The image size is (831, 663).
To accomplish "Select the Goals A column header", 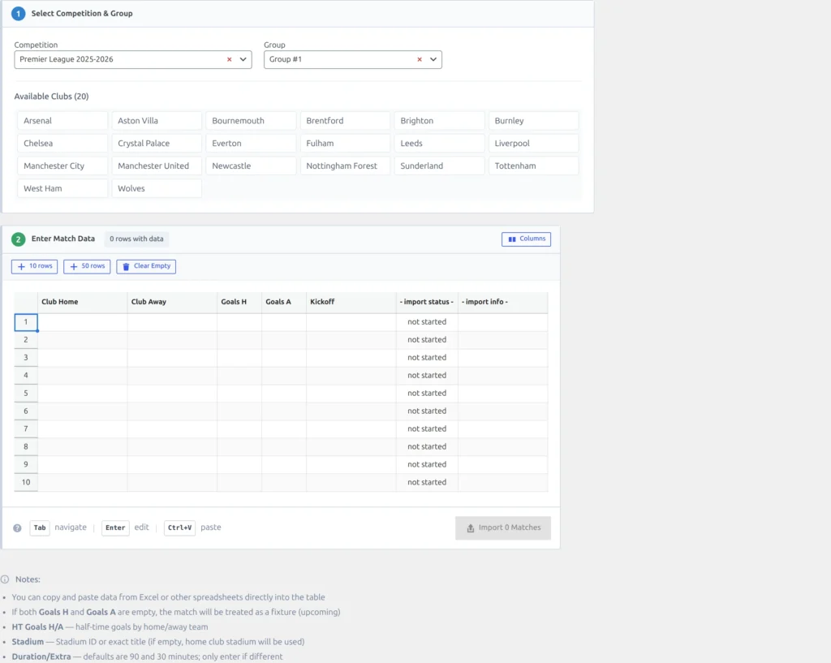I will (284, 302).
